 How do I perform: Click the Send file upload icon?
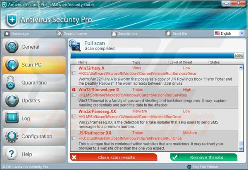(x=168, y=33)
